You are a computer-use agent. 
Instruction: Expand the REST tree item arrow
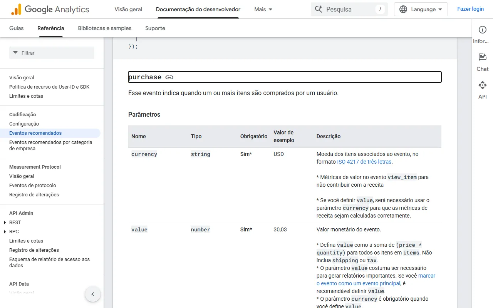pos(5,223)
